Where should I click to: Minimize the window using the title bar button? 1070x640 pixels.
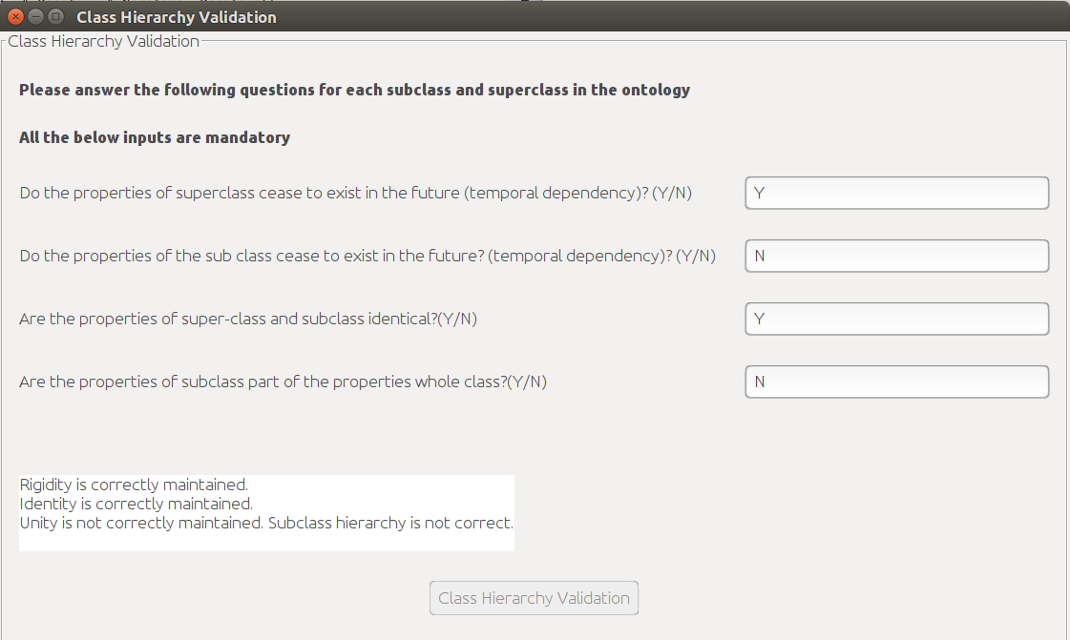(36, 17)
